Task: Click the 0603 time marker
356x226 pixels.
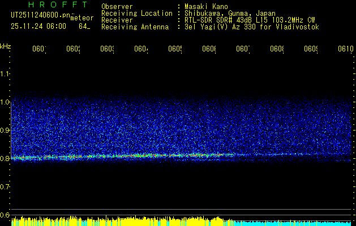Action: (107, 49)
